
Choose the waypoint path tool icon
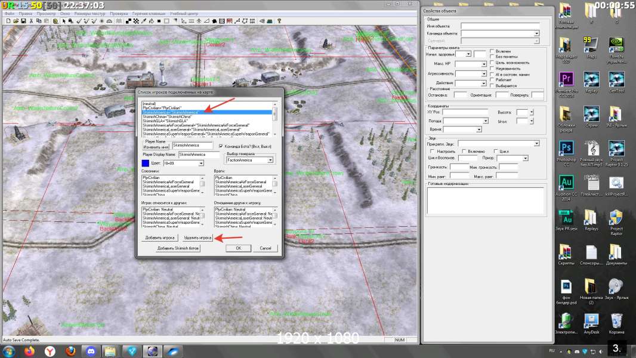pyautogui.click(x=237, y=21)
